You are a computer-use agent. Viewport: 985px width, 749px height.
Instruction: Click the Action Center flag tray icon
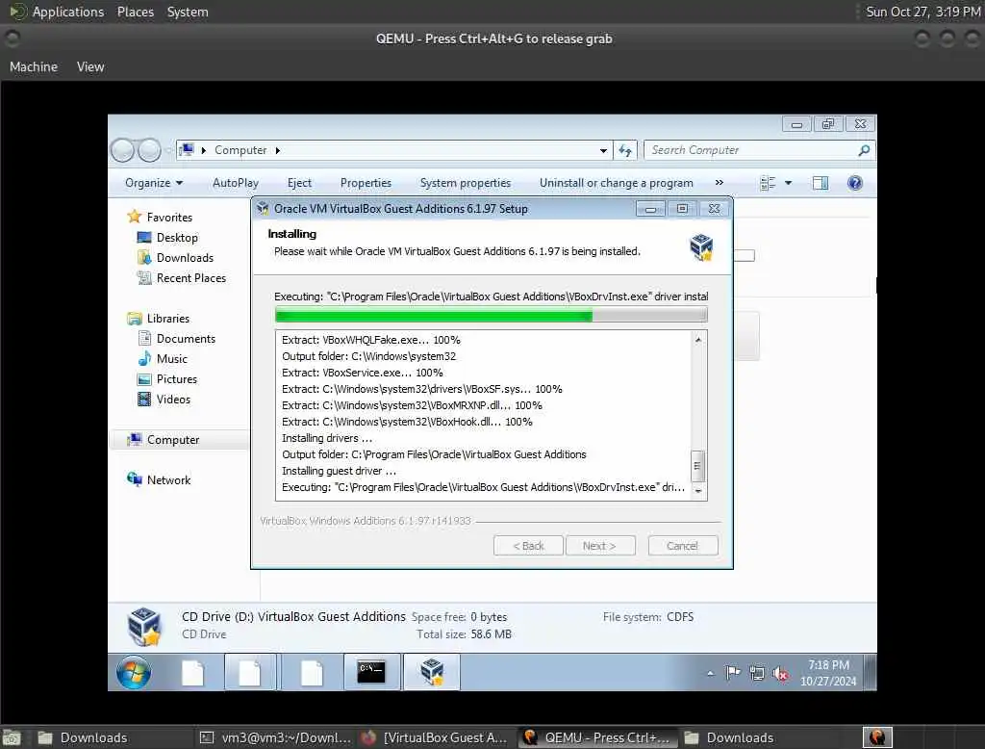[x=732, y=673]
